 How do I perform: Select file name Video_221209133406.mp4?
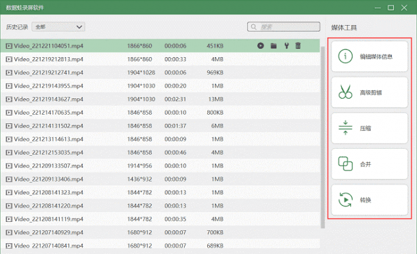[x=48, y=179]
